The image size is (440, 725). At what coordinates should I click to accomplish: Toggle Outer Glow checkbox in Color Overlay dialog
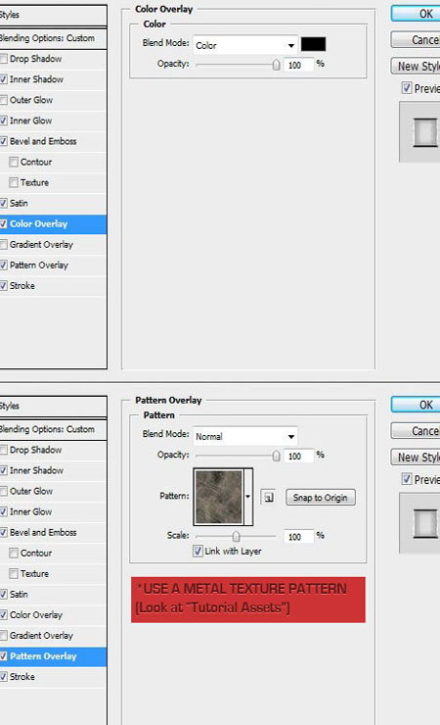pos(3,100)
